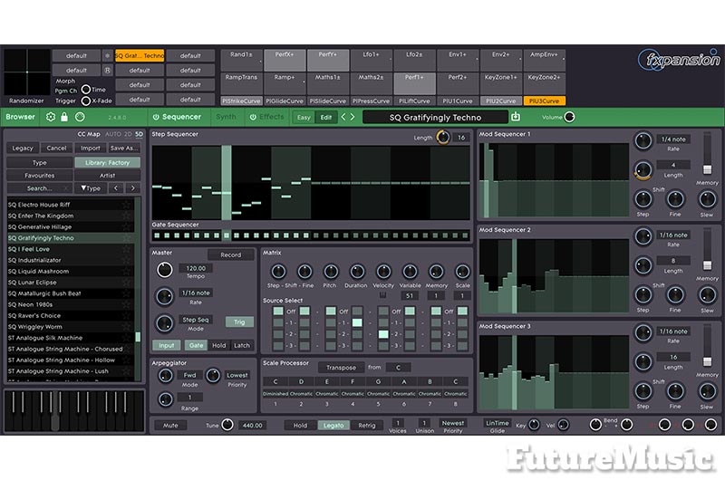The image size is (725, 480).
Task: Enable the Hold button beside Gate
Action: (x=219, y=345)
